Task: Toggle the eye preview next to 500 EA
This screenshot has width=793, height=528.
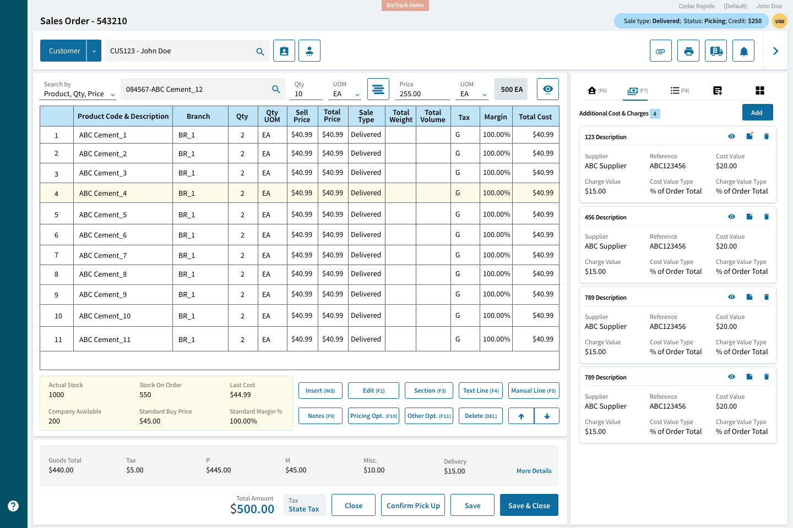Action: click(547, 89)
